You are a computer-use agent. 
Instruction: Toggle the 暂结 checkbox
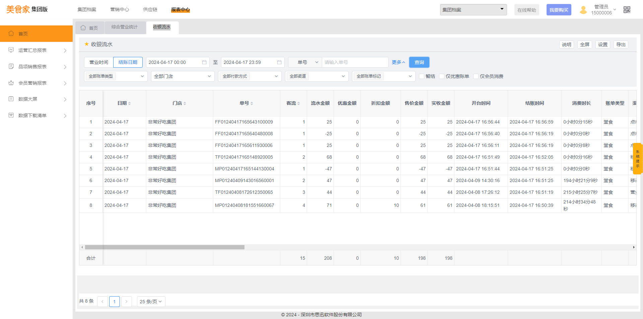pos(422,76)
